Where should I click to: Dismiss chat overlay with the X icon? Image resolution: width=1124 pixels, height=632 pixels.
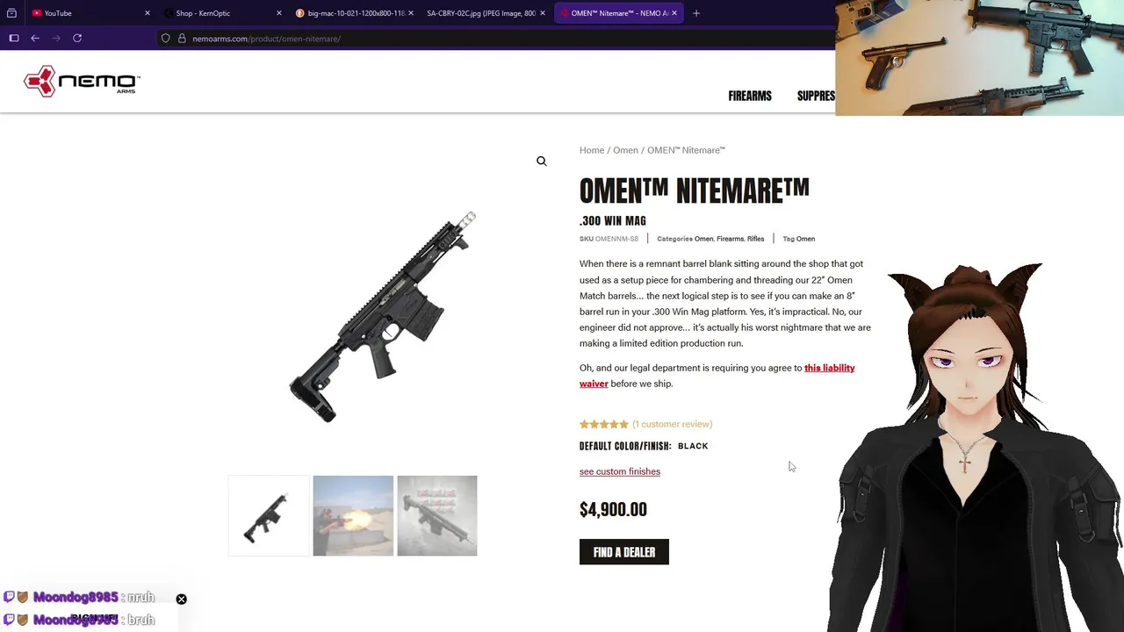coord(181,600)
